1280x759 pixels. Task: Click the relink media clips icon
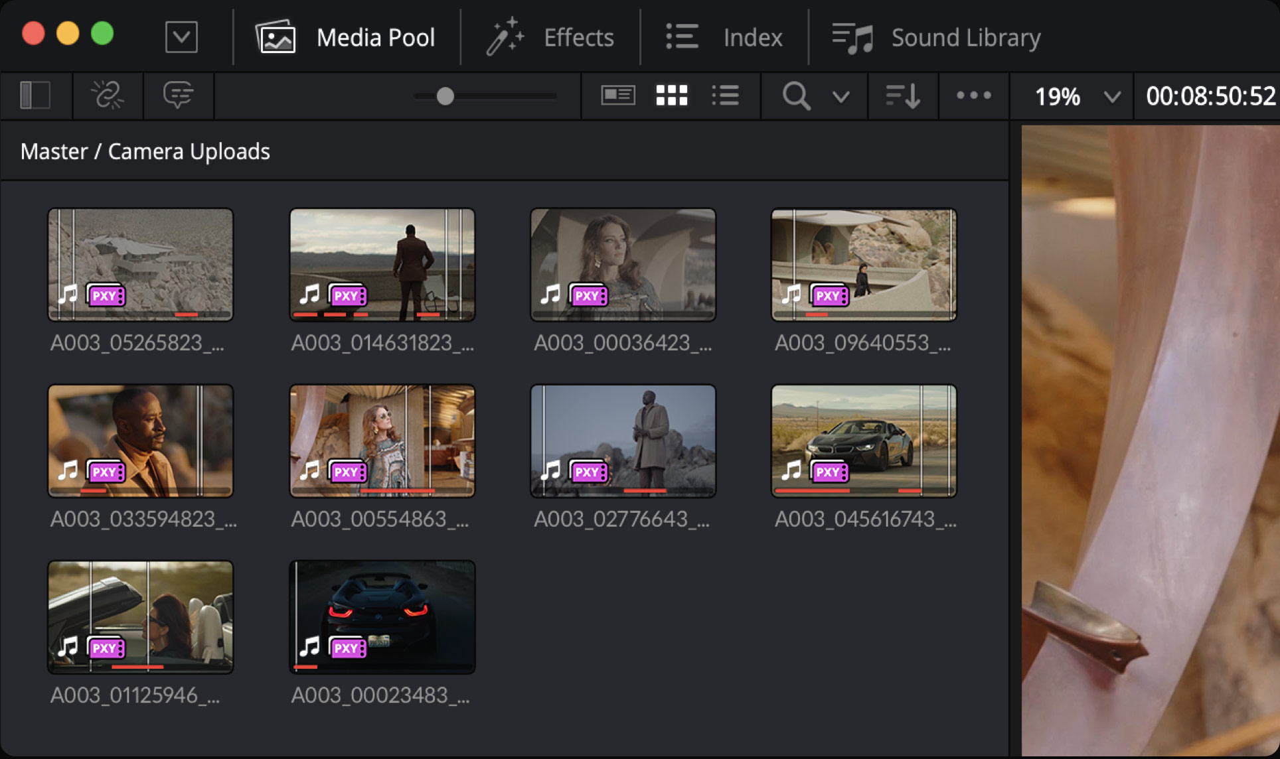coord(107,96)
